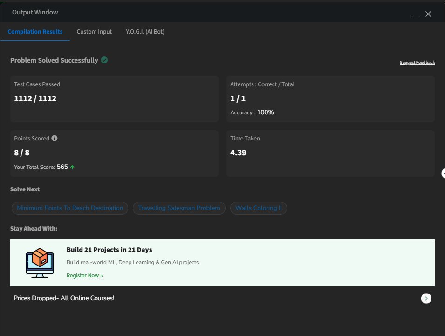Open Minimum Points To Reach Destination problem
The width and height of the screenshot is (445, 336).
pyautogui.click(x=70, y=208)
